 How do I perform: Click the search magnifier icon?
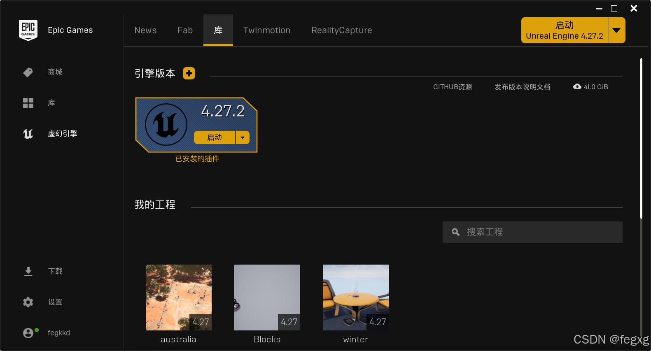[x=455, y=232]
